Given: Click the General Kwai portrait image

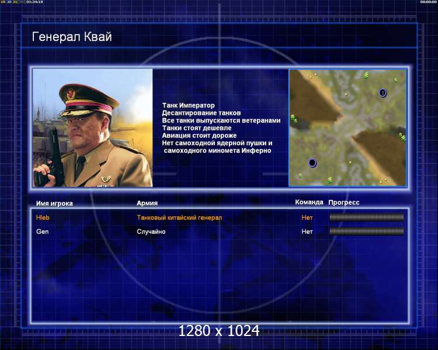Looking at the screenshot, I should [93, 128].
